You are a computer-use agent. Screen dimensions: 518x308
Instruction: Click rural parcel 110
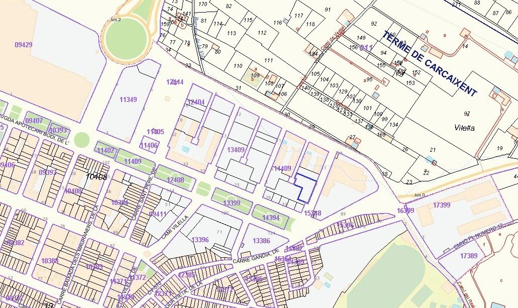(x=238, y=66)
